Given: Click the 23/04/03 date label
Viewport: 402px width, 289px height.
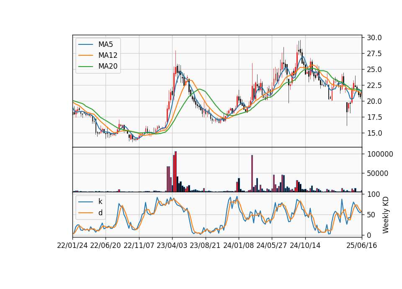Looking at the screenshot, I should click(172, 245).
